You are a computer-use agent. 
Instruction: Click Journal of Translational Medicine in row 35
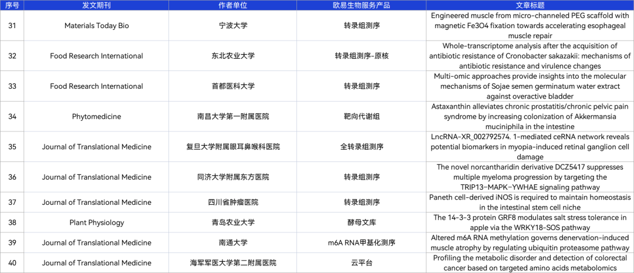tap(97, 147)
